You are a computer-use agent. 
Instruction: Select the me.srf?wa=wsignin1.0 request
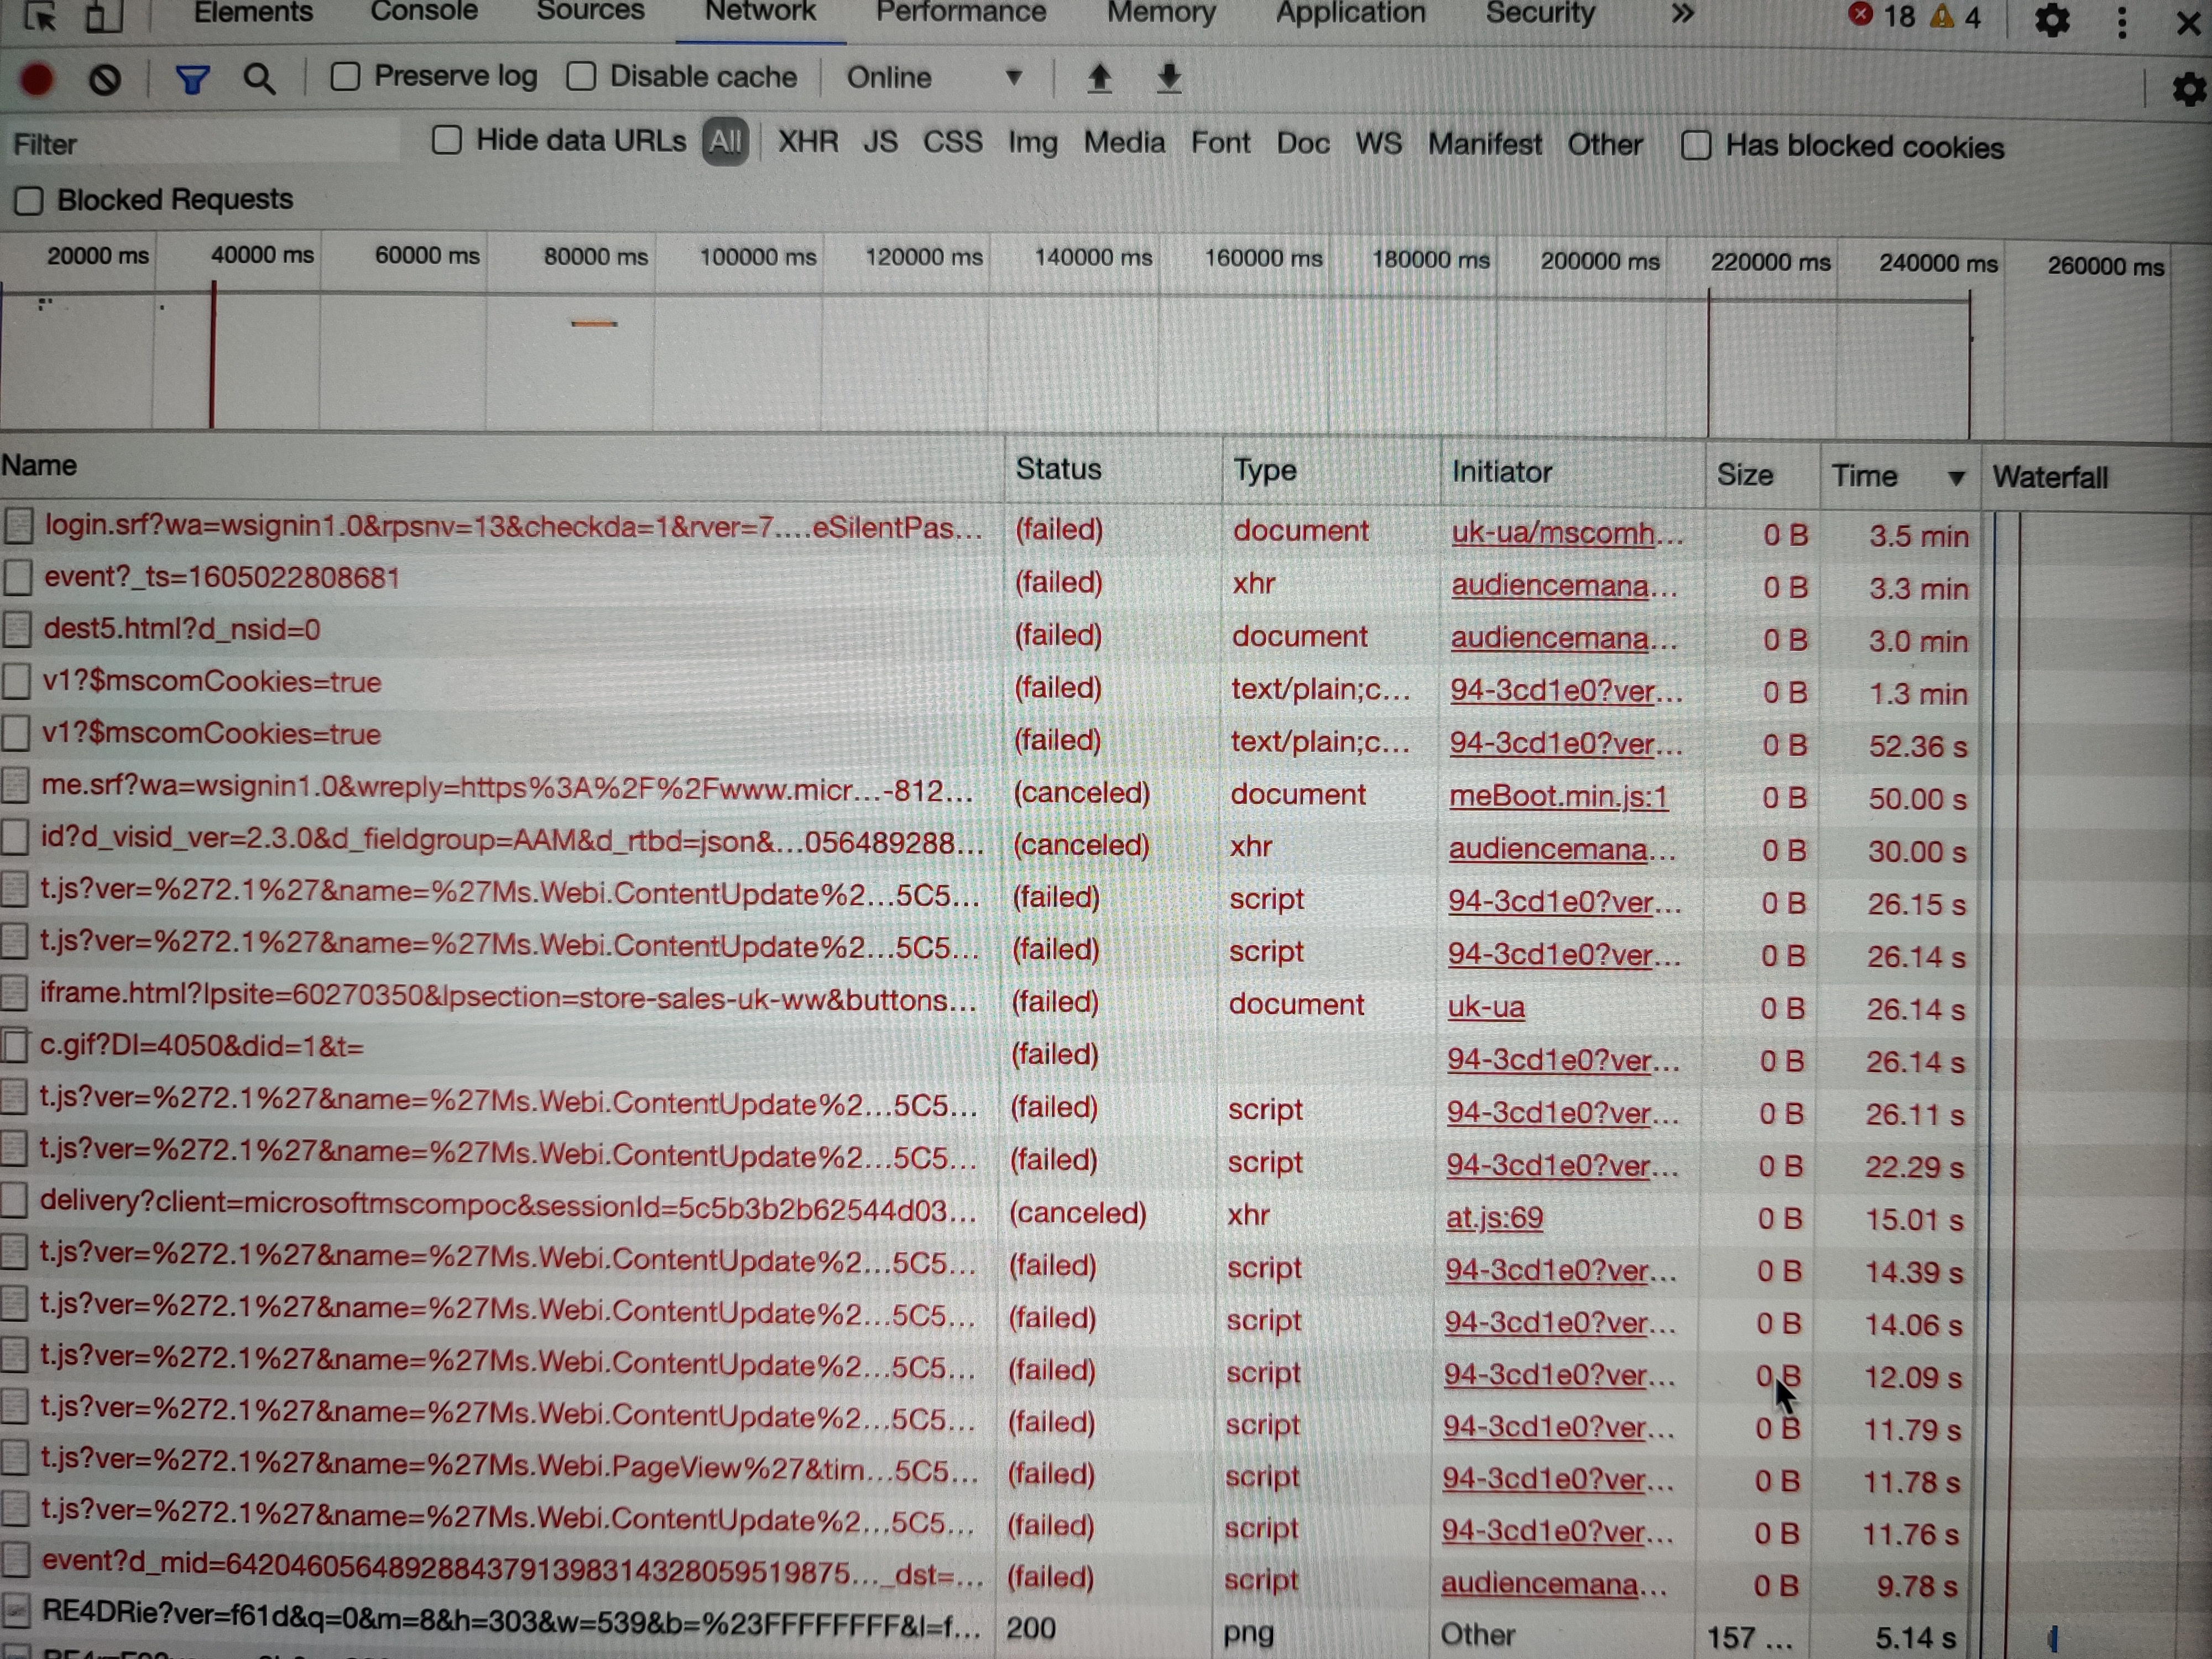(x=506, y=789)
